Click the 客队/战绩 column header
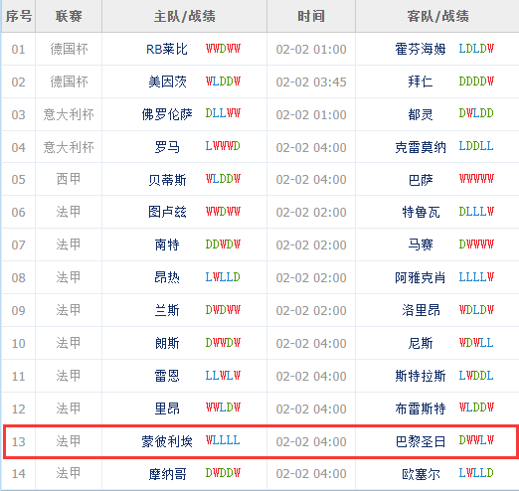Viewport: 519px width, 491px height. click(437, 16)
